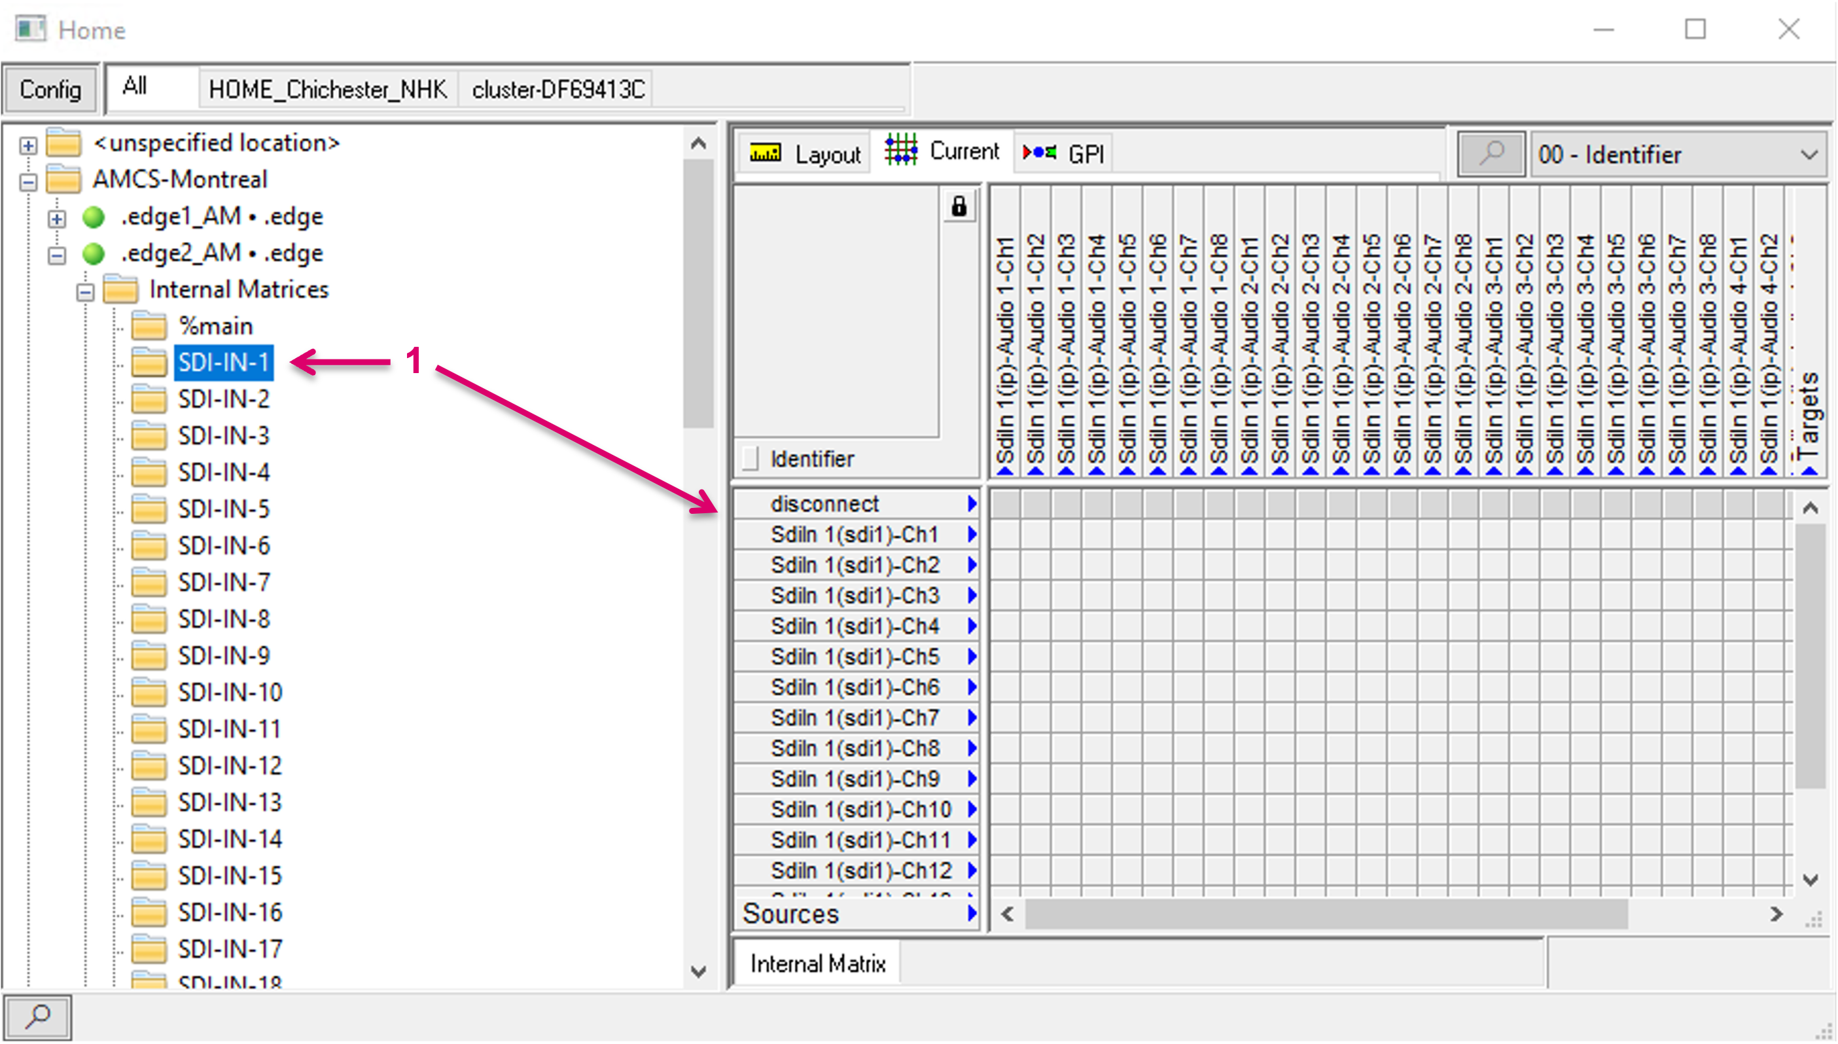Image resolution: width=1838 pixels, height=1044 pixels.
Task: Click the green status dot of .edge1_AM
Action: (x=94, y=217)
